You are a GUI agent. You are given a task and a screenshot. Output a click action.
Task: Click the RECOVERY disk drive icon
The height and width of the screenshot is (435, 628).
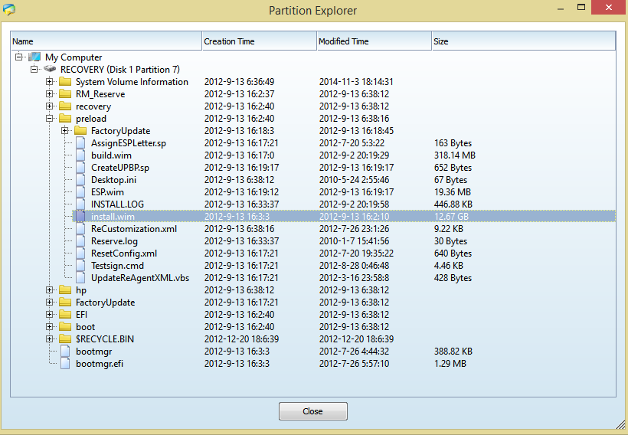tap(50, 69)
